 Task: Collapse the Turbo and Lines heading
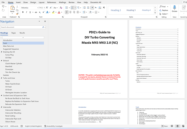click(x=2, y=78)
